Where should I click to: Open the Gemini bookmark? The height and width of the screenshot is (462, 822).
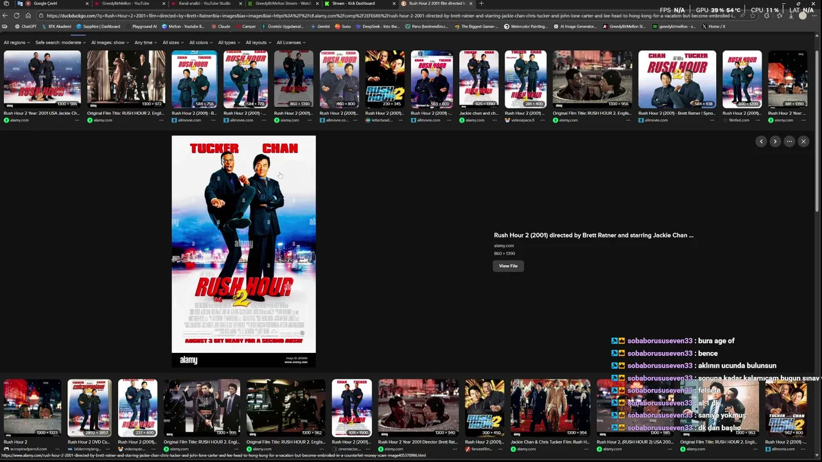(x=320, y=26)
